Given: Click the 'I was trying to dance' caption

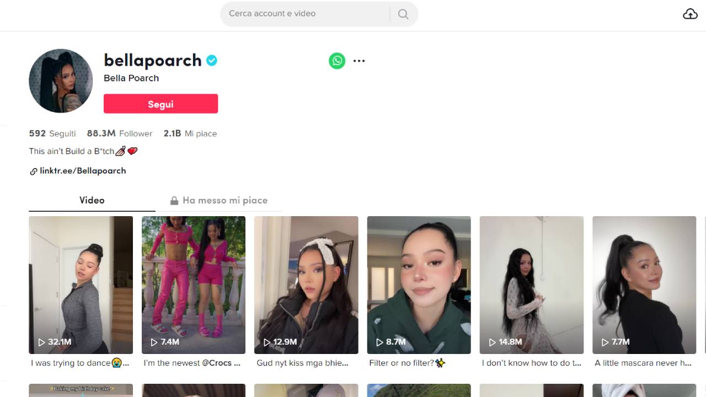Looking at the screenshot, I should [80, 363].
